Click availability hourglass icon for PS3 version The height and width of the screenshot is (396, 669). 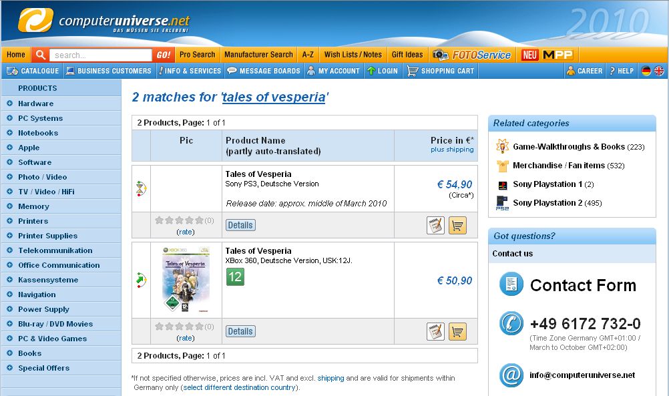coord(142,188)
